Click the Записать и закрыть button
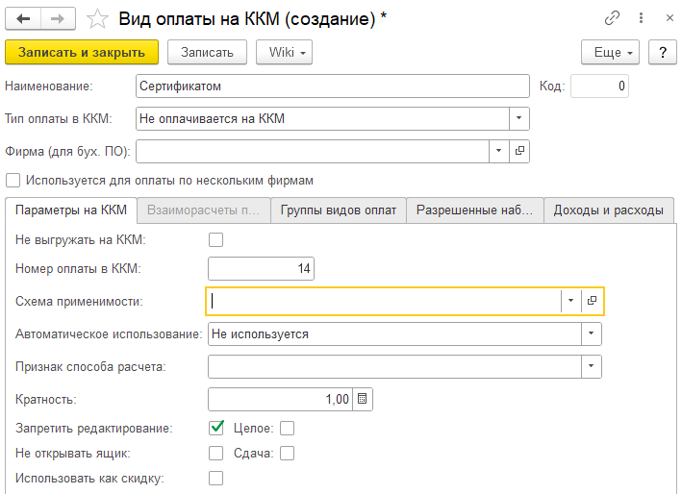Screen dimensions: 682x494 click(82, 52)
